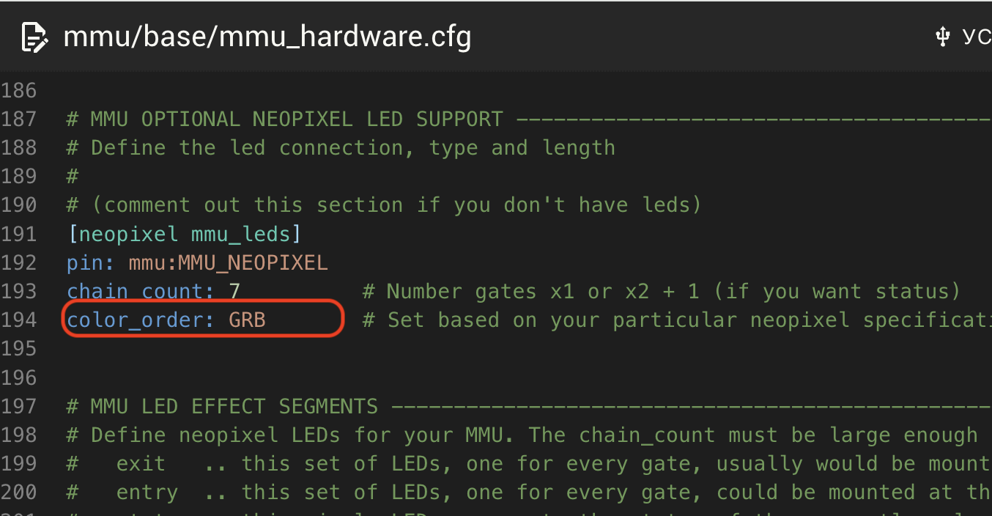Click the file edit icon beside mmu_hardware.cfg

(34, 37)
